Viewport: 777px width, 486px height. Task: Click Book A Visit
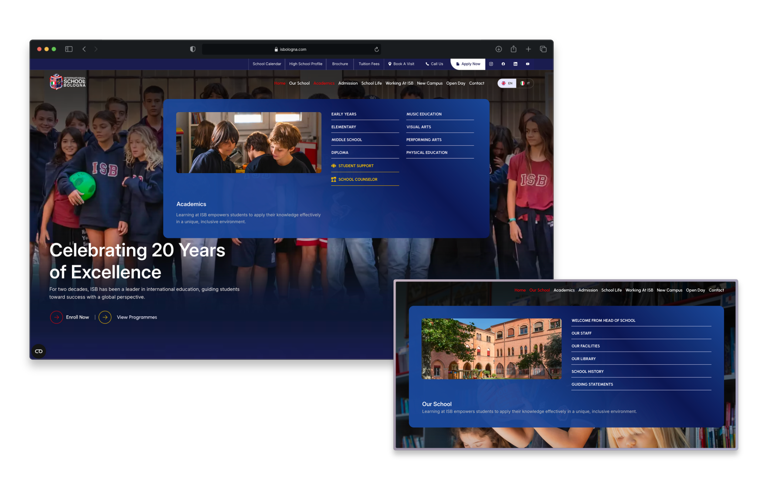(x=401, y=64)
